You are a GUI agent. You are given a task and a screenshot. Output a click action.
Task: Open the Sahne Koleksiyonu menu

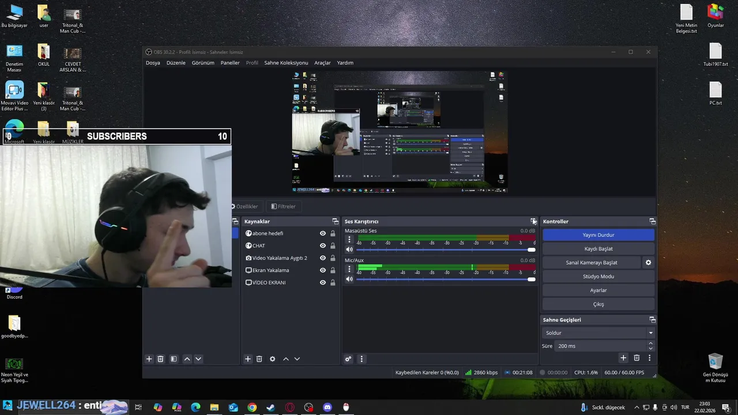click(x=286, y=63)
